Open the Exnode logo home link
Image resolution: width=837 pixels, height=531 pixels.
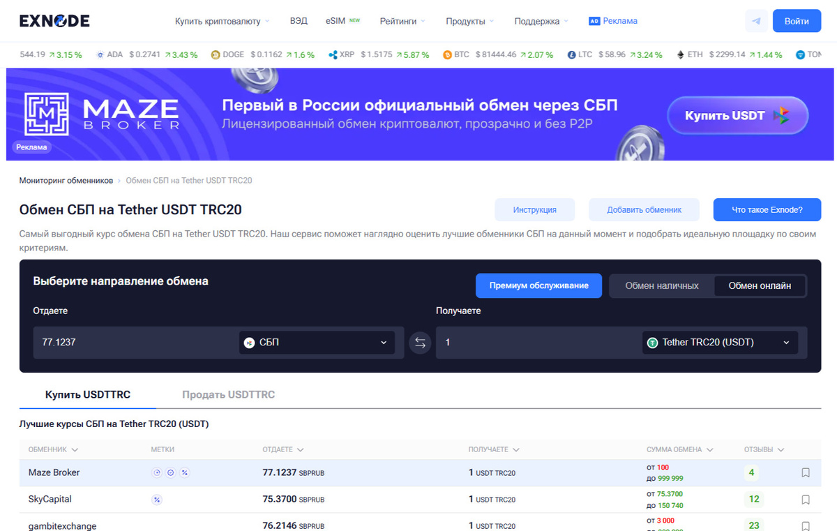point(54,21)
